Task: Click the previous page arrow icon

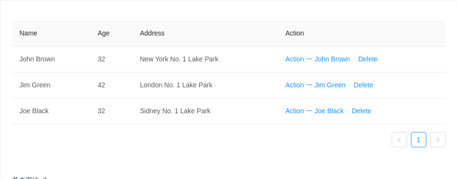Action: pyautogui.click(x=399, y=140)
